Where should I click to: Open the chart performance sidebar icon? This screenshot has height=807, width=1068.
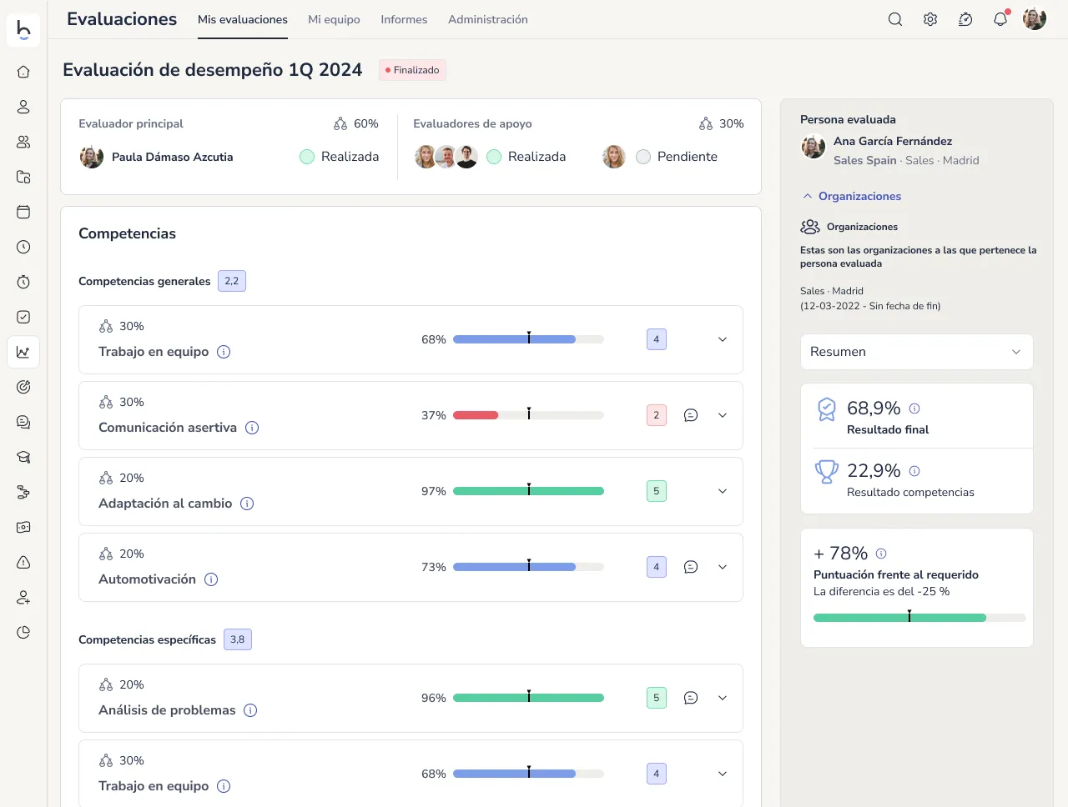23,352
